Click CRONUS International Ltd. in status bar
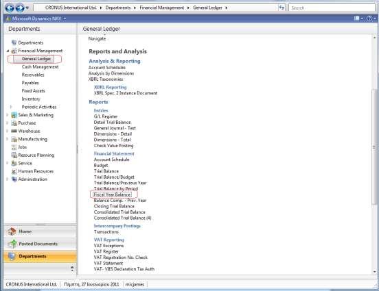 pos(32,284)
